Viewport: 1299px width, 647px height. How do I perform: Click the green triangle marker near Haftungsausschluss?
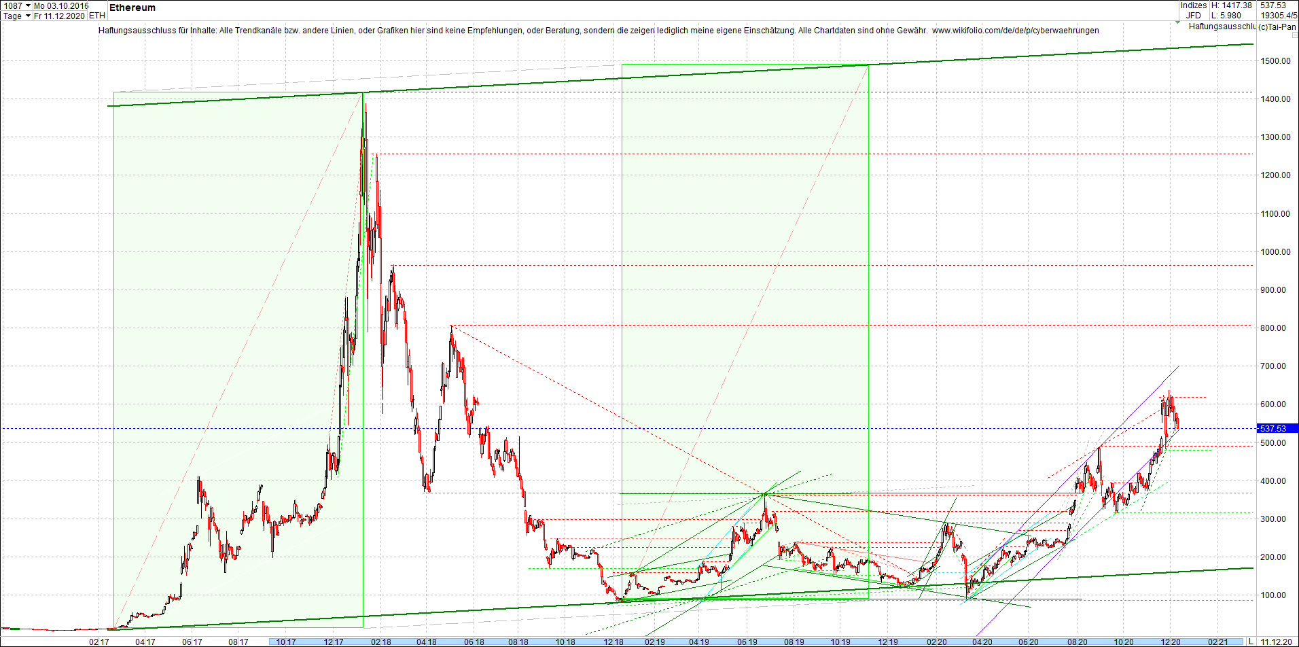pyautogui.click(x=1178, y=22)
